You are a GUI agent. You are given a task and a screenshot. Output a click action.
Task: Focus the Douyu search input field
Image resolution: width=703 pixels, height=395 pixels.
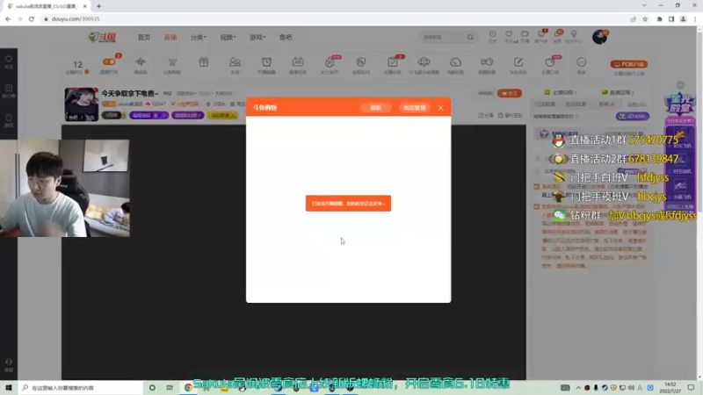coord(442,37)
